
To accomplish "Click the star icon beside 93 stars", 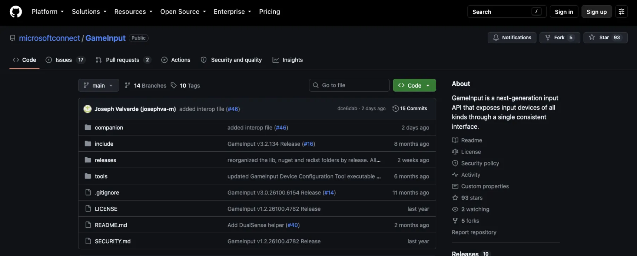I will (455, 198).
